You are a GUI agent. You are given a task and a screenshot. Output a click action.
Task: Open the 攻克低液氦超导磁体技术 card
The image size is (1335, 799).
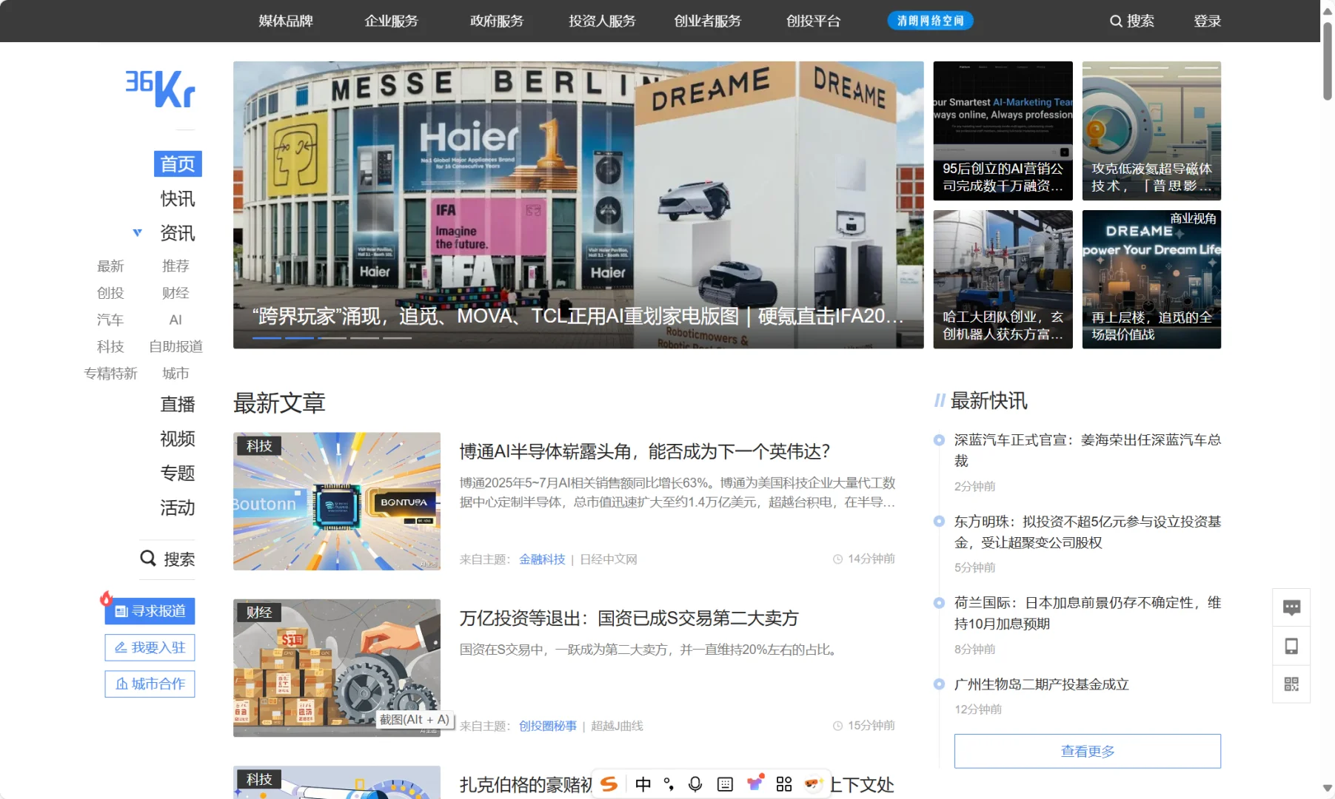coord(1151,131)
